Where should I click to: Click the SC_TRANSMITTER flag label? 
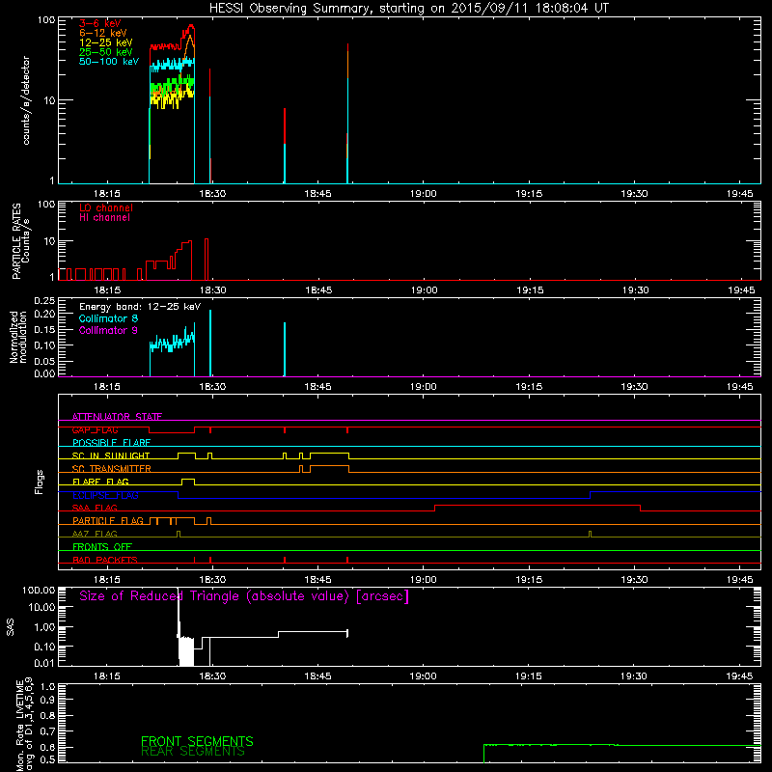111,469
